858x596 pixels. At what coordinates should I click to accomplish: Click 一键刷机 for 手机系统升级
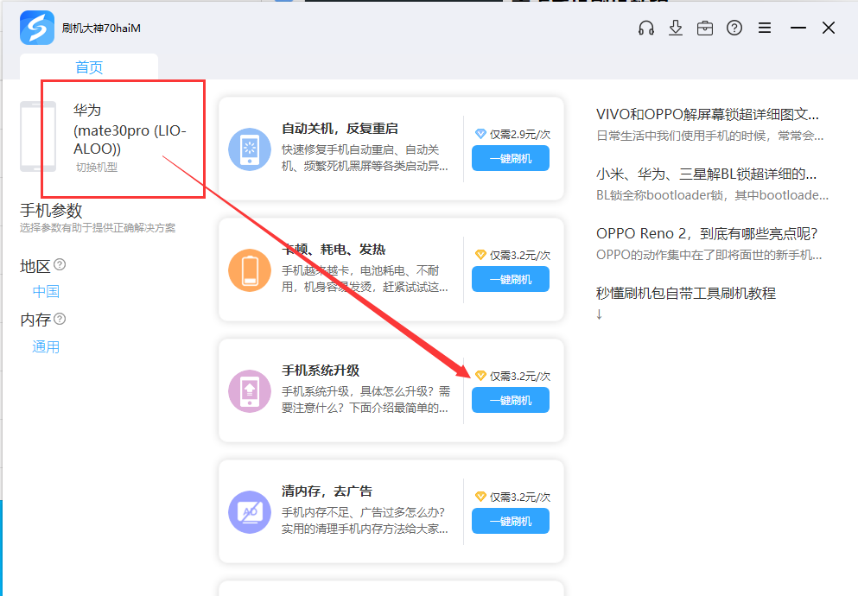(x=511, y=400)
